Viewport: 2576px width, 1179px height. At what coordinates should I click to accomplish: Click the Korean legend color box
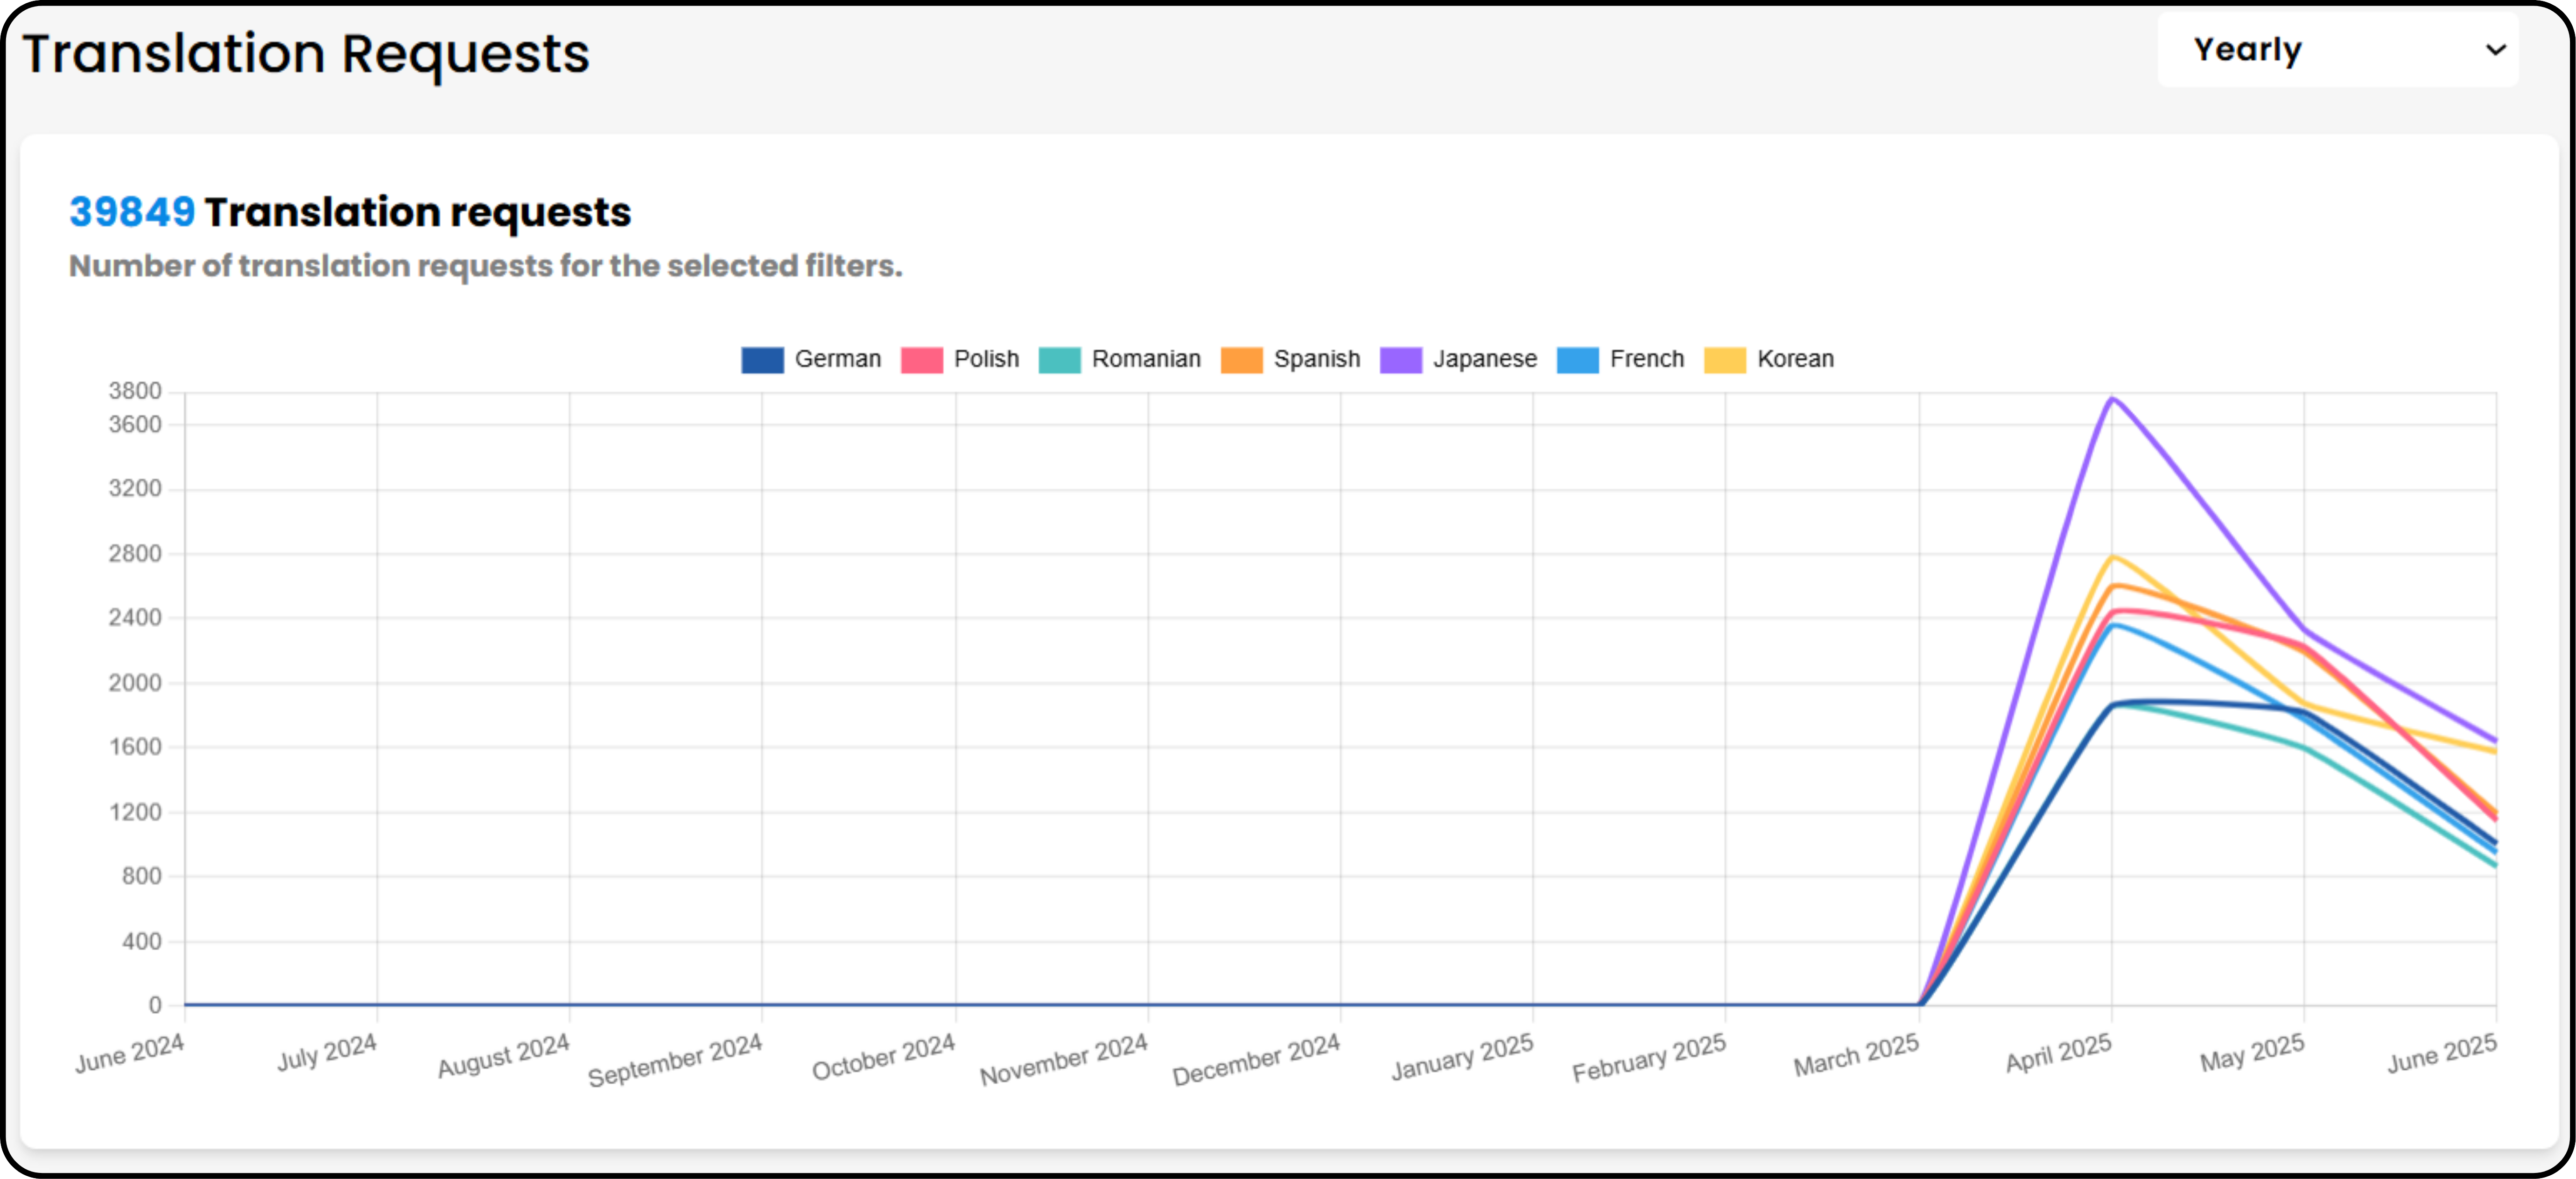point(1724,360)
